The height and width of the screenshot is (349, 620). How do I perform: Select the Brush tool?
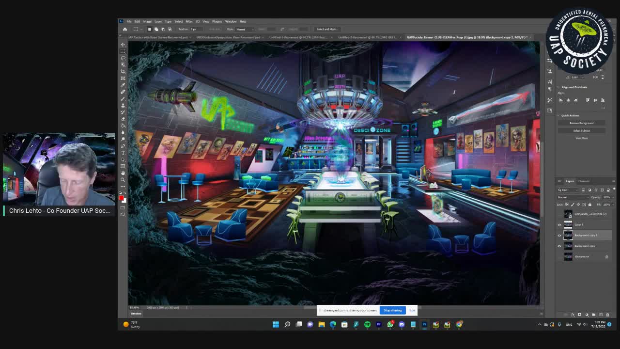(123, 99)
